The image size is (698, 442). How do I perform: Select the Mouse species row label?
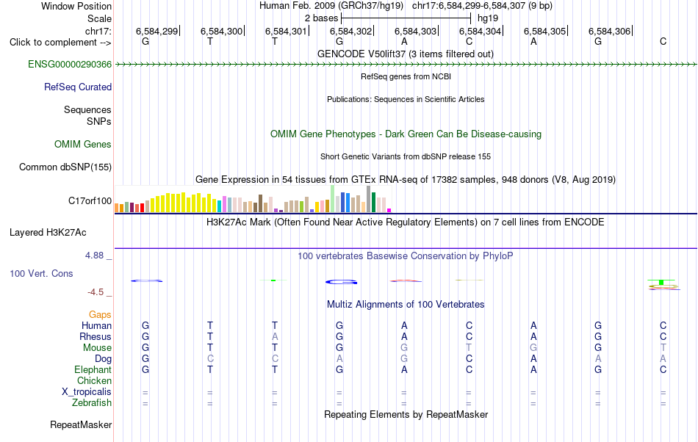(97, 348)
